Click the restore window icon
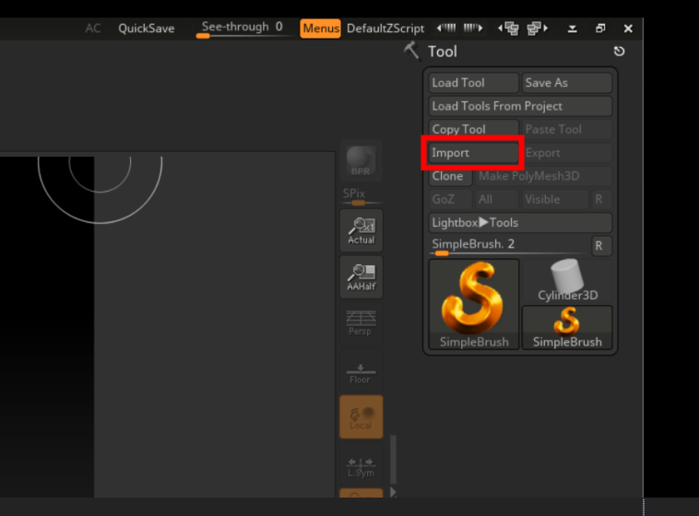The image size is (699, 516). click(600, 29)
